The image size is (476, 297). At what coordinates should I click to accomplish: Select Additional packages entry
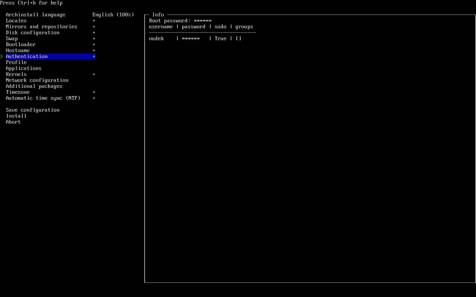click(x=34, y=86)
